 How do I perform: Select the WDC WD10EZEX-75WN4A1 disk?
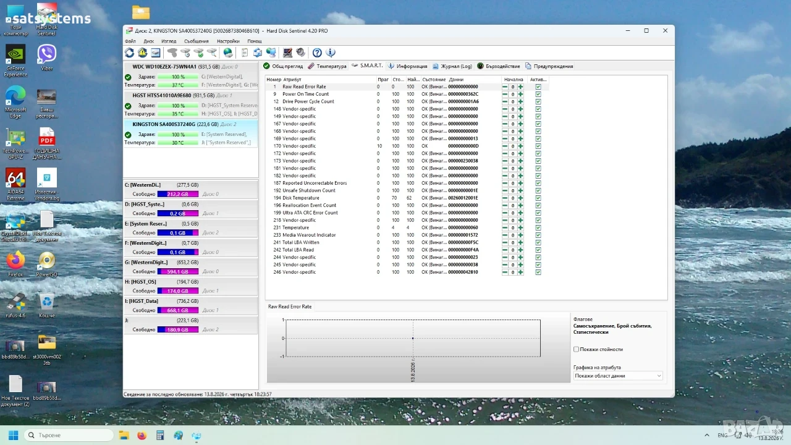click(190, 77)
